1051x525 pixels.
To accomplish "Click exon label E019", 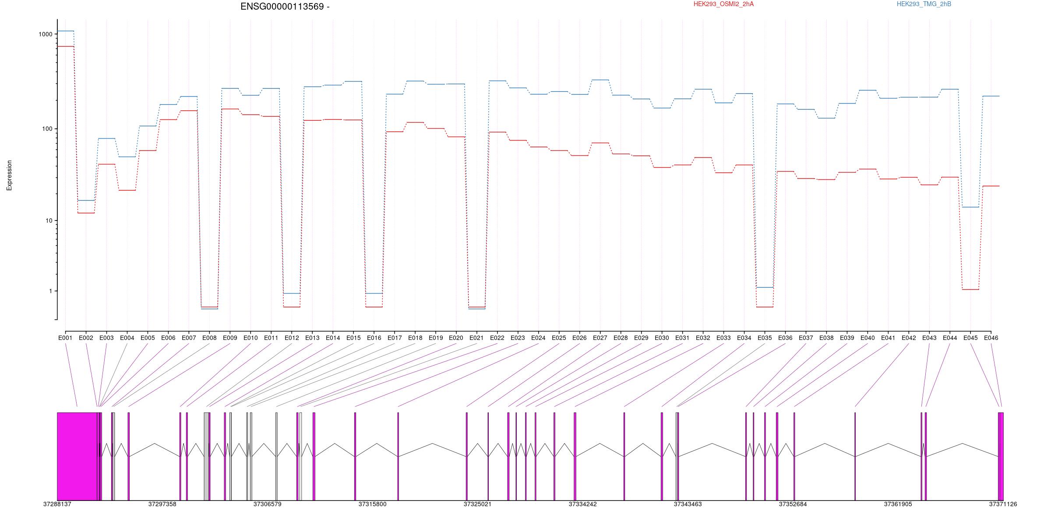I will (436, 338).
